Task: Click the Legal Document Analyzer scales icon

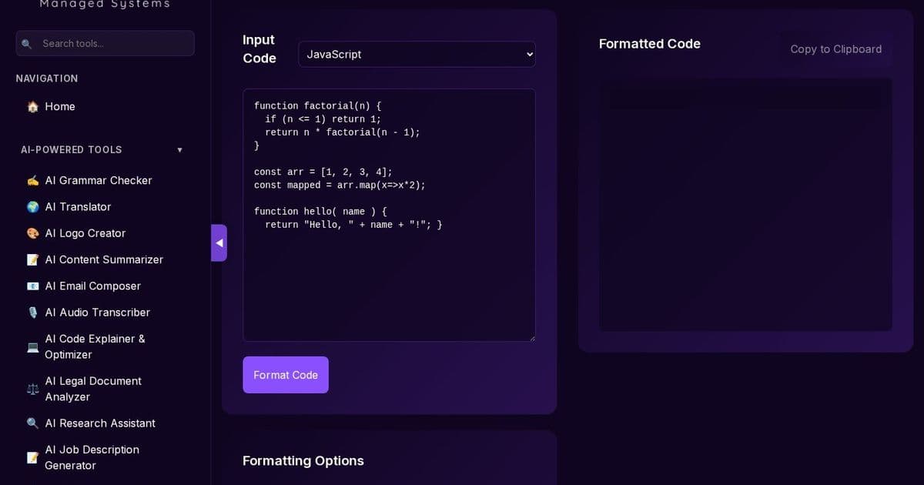Action: pos(32,389)
